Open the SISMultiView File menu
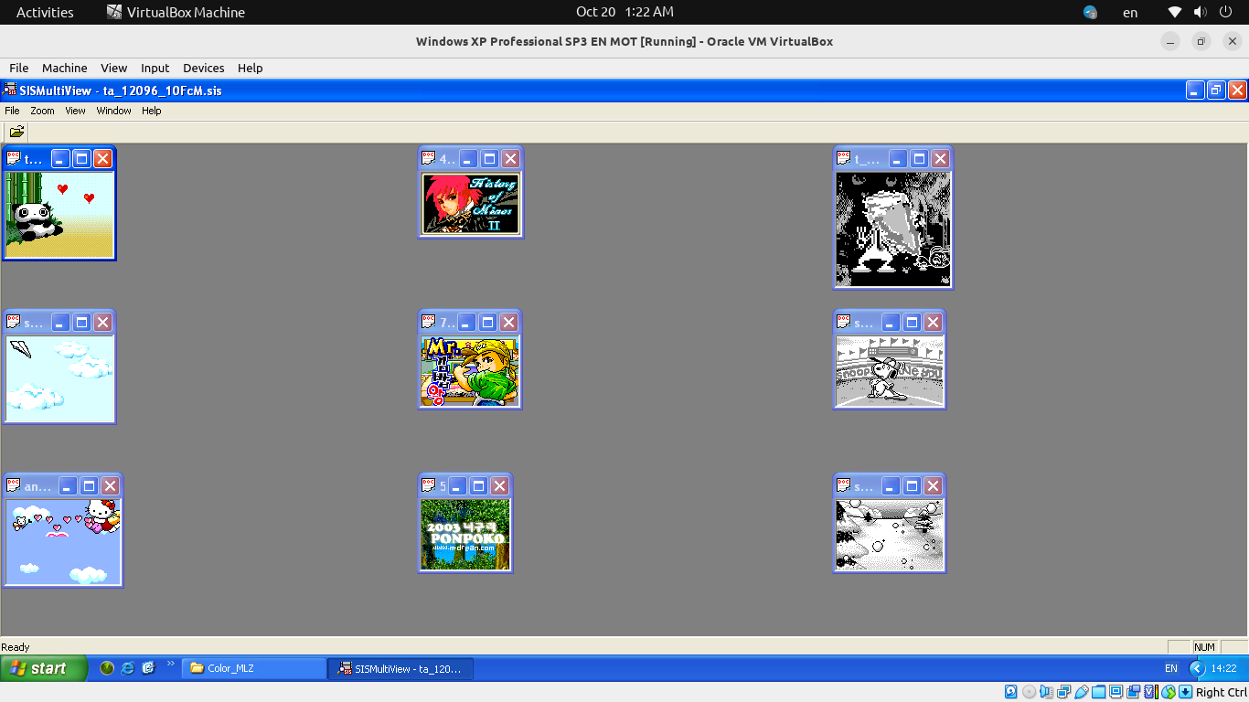The height and width of the screenshot is (702, 1249). coord(12,111)
